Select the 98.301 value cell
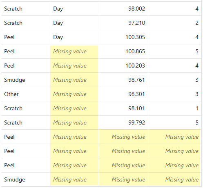The height and width of the screenshot is (188, 203). (123, 94)
